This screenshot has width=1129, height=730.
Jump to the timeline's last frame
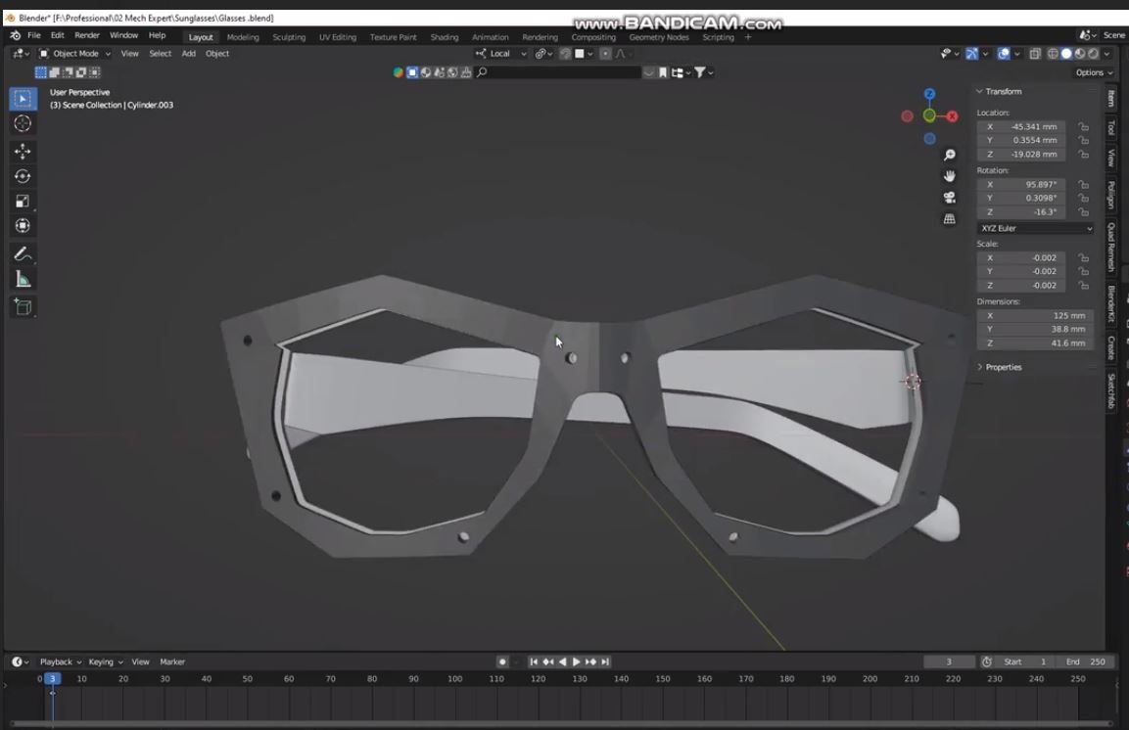(605, 662)
